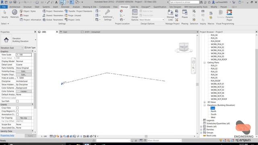Open the Select panel dropdown

5,24
